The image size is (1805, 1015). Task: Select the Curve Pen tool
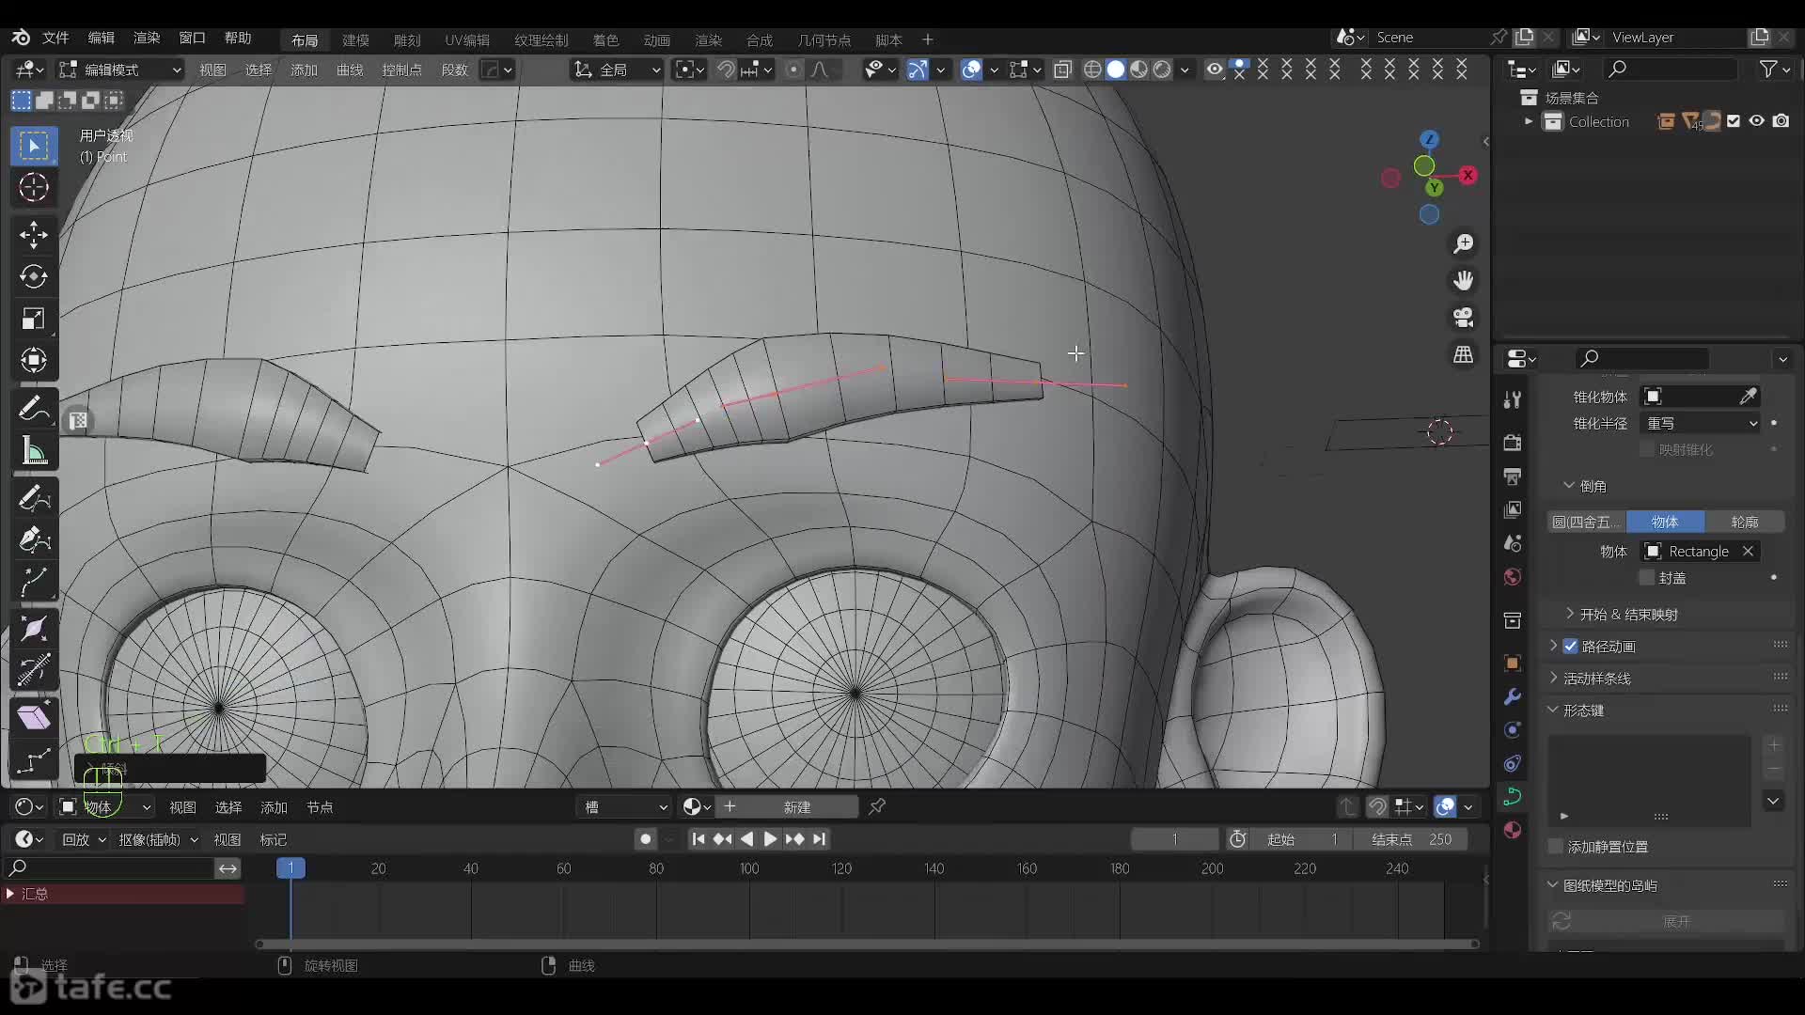[34, 539]
